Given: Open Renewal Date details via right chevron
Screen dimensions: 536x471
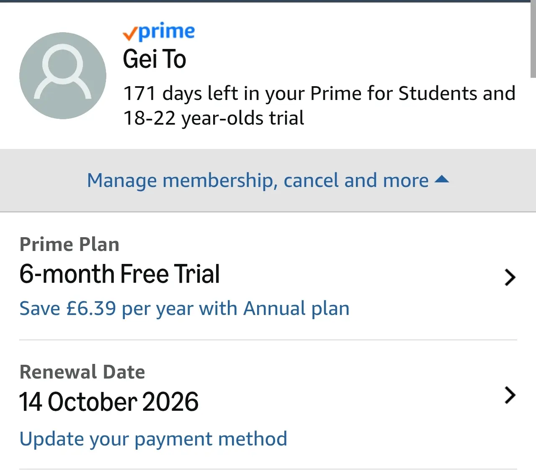Looking at the screenshot, I should point(510,395).
